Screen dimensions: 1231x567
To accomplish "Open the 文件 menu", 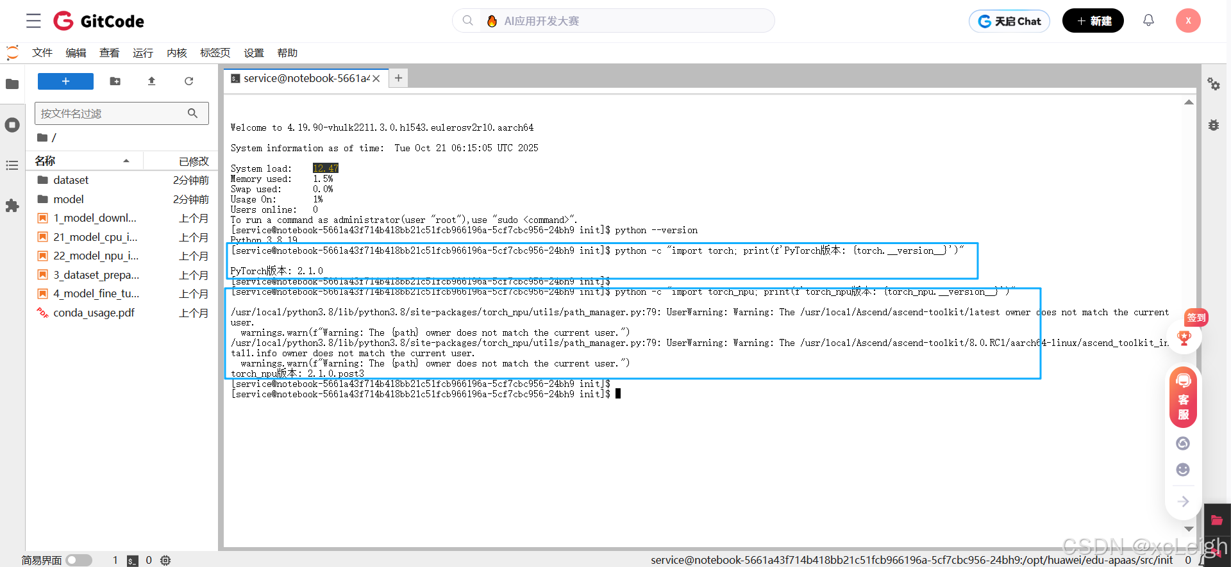I will [42, 53].
